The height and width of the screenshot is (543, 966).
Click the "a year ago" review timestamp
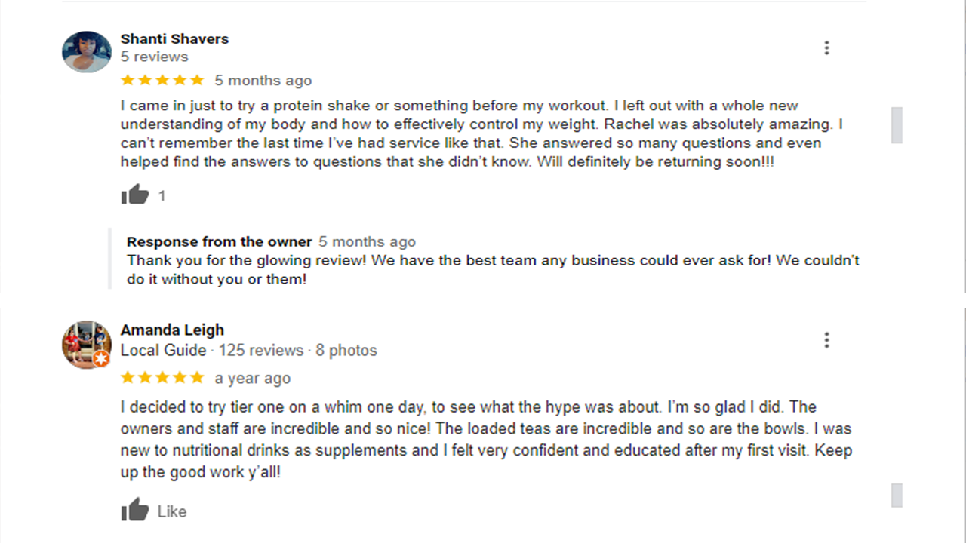pyautogui.click(x=252, y=378)
